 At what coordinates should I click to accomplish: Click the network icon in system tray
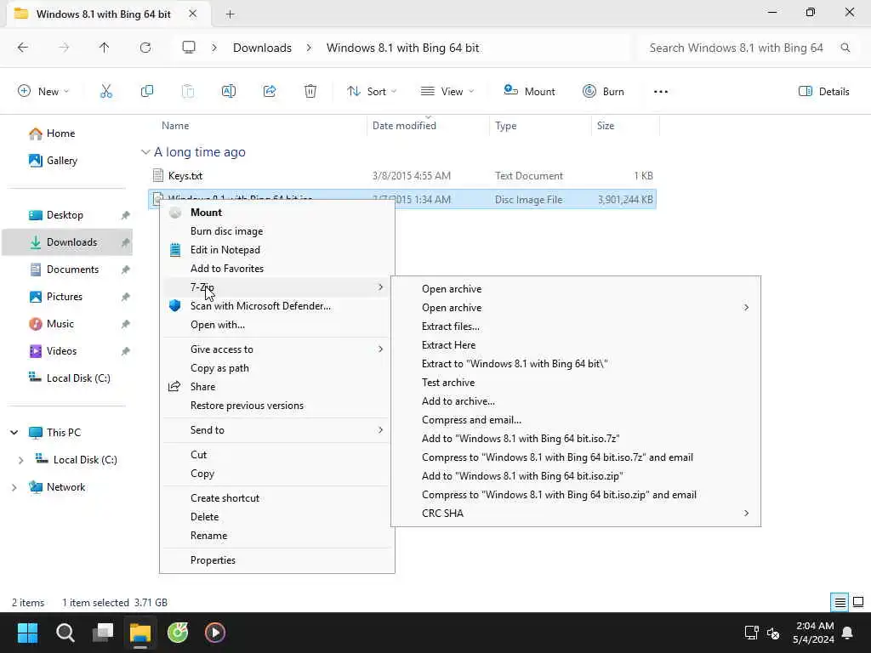751,633
